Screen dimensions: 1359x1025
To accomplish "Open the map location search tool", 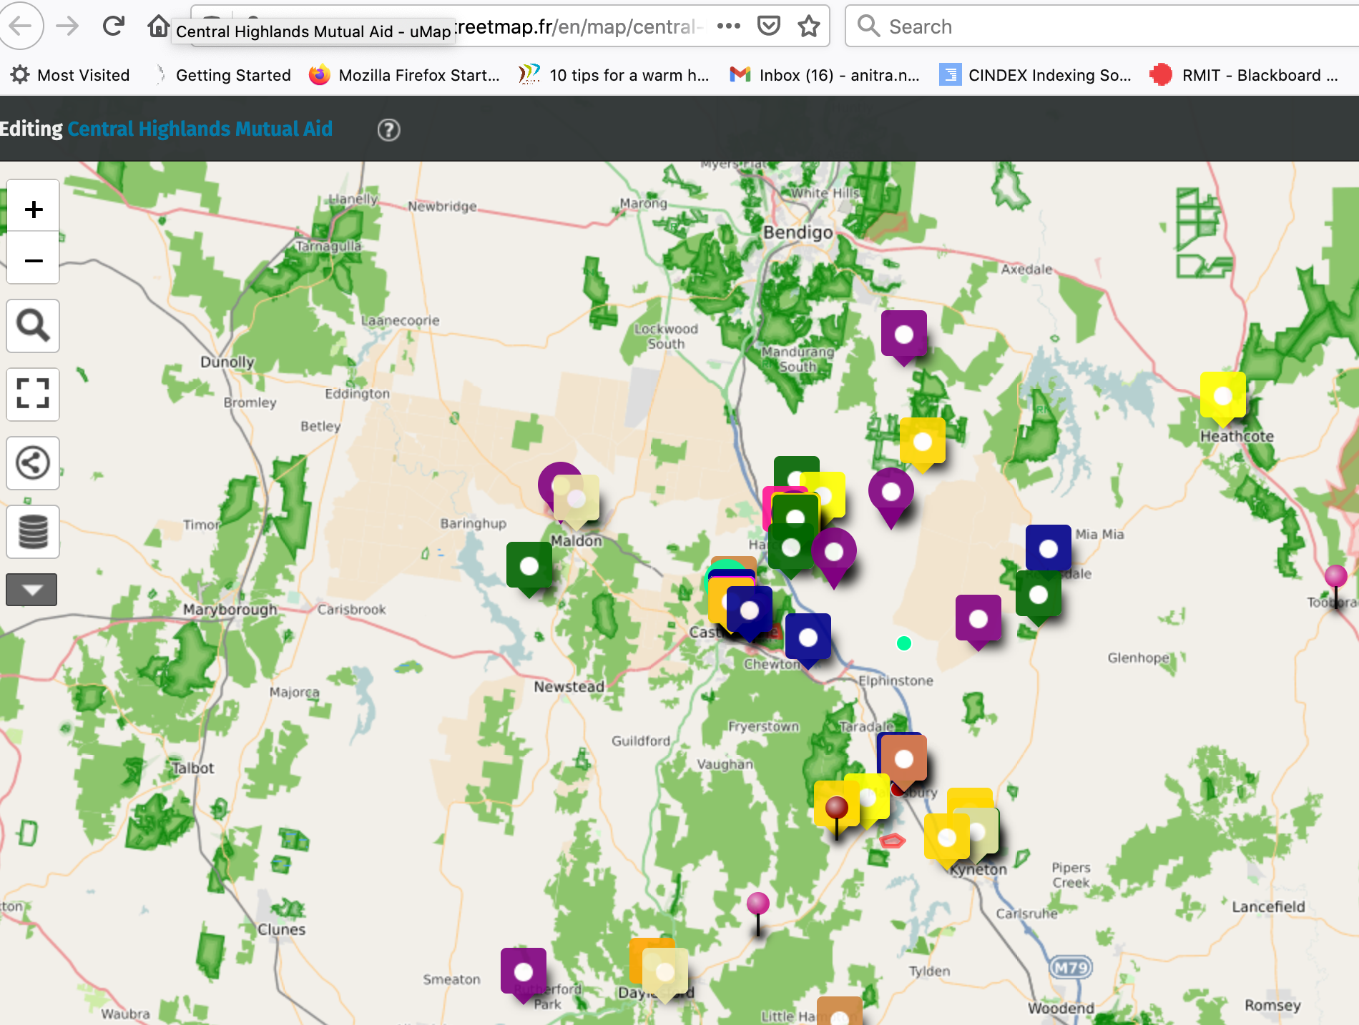I will [33, 326].
